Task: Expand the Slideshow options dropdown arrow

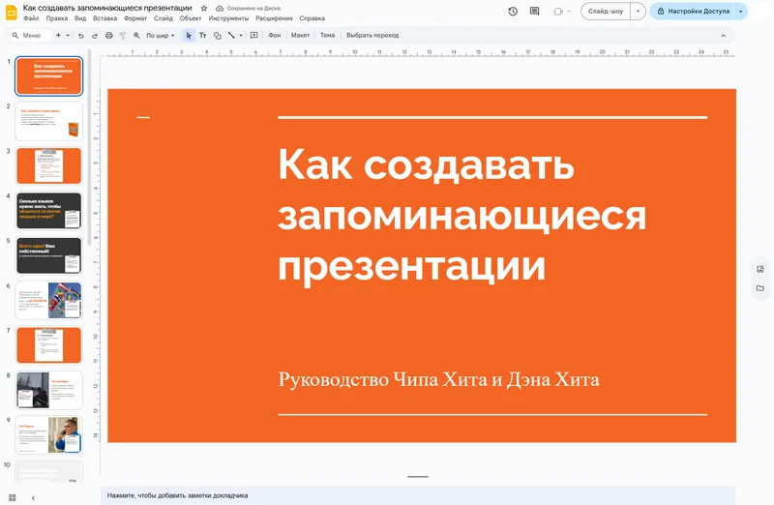Action: (x=638, y=12)
